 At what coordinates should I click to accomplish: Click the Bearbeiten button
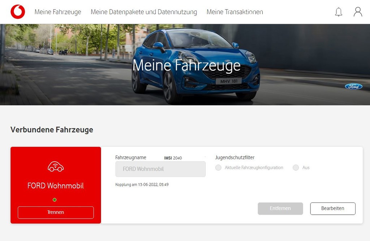[333, 209]
